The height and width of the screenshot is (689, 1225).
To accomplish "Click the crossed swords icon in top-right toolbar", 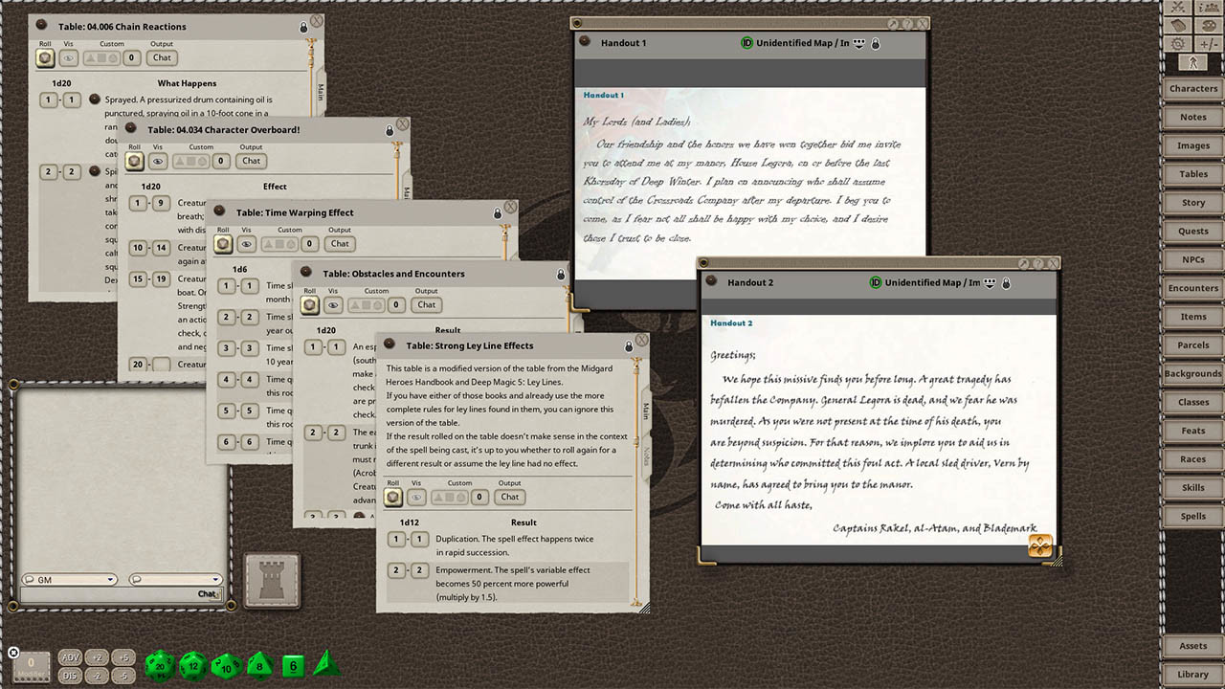I will pyautogui.click(x=1178, y=7).
